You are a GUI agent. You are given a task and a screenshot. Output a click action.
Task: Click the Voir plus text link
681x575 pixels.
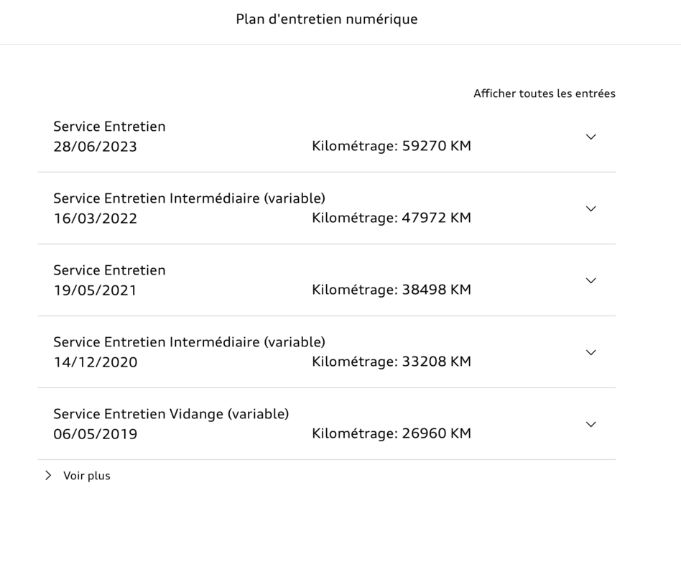[87, 476]
